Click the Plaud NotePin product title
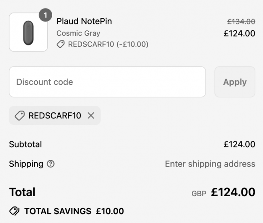Image resolution: width=263 pixels, height=223 pixels. [84, 21]
